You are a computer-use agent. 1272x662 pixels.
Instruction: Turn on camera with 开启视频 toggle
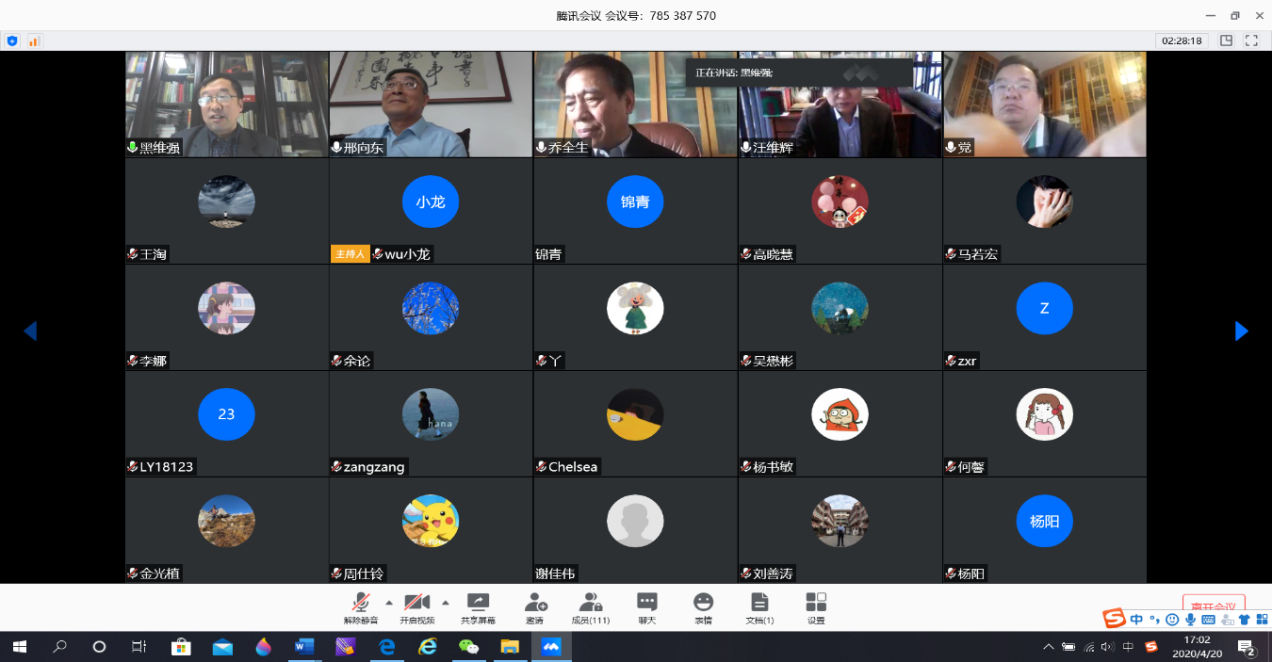click(x=416, y=607)
